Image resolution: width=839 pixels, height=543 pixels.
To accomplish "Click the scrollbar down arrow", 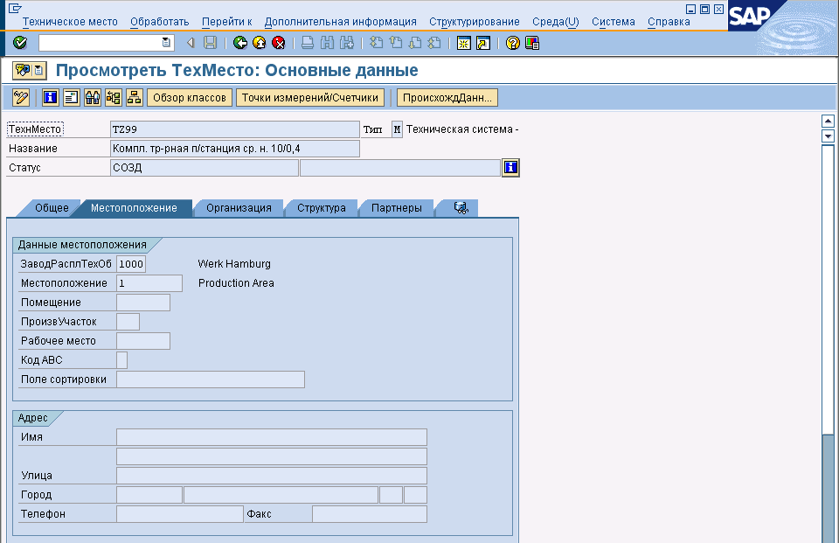I will 828,136.
